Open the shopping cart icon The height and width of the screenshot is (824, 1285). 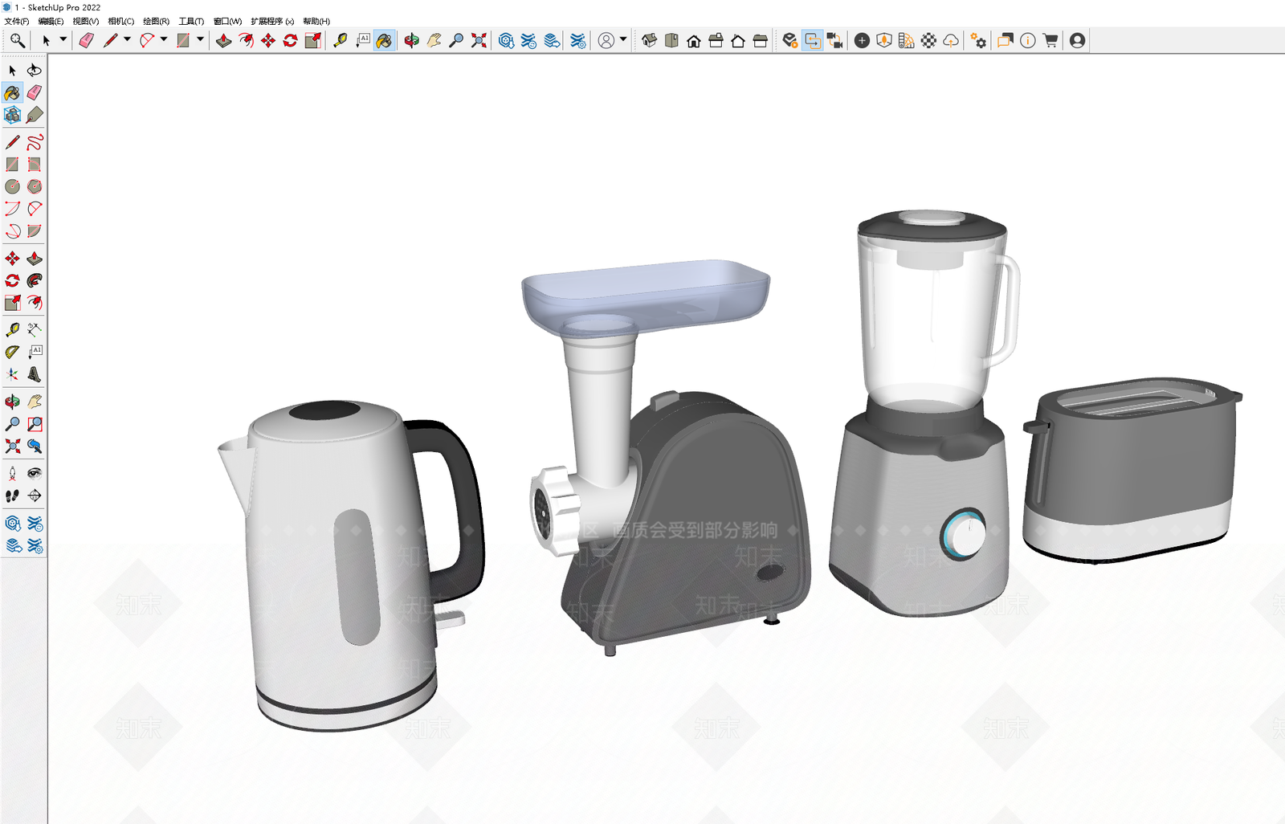tap(1050, 40)
